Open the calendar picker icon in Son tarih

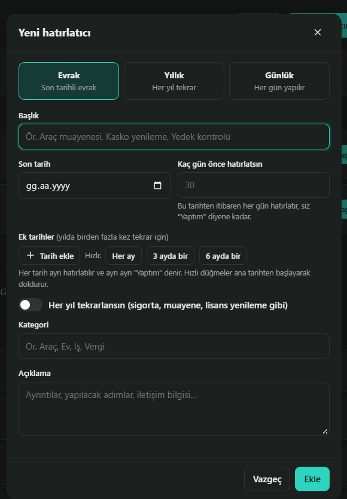[157, 185]
